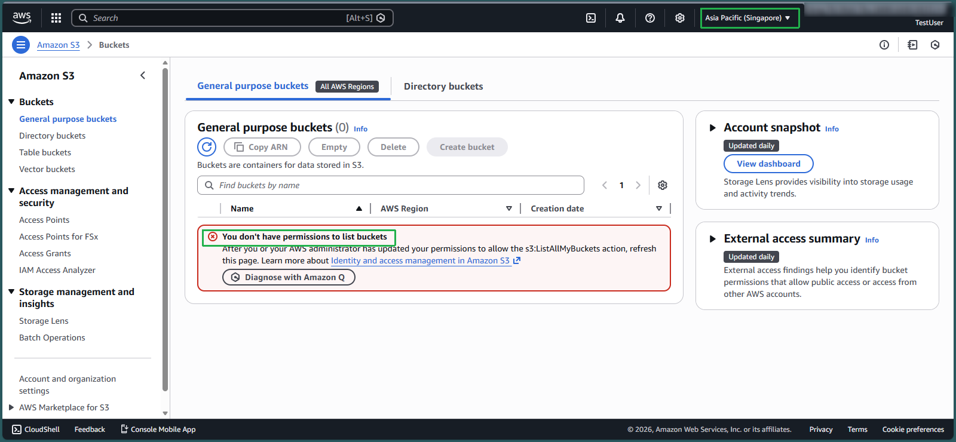Viewport: 956px width, 442px height.
Task: Open the settings gear in top bar
Action: click(x=680, y=18)
